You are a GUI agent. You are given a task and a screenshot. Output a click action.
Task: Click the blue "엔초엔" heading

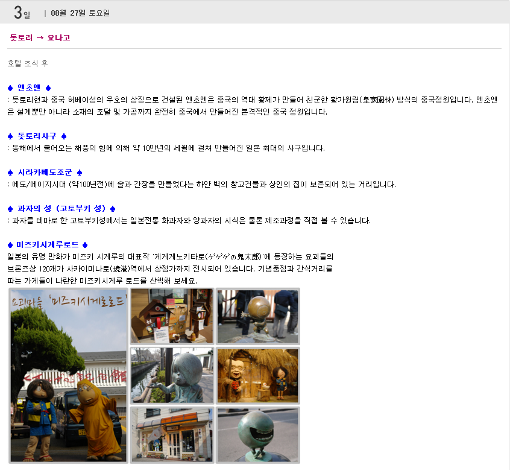point(30,87)
